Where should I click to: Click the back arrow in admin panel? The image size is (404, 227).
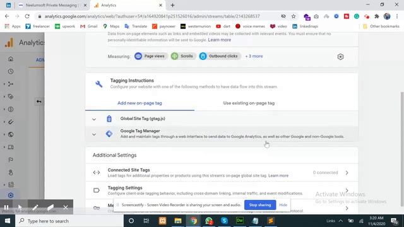[39, 102]
